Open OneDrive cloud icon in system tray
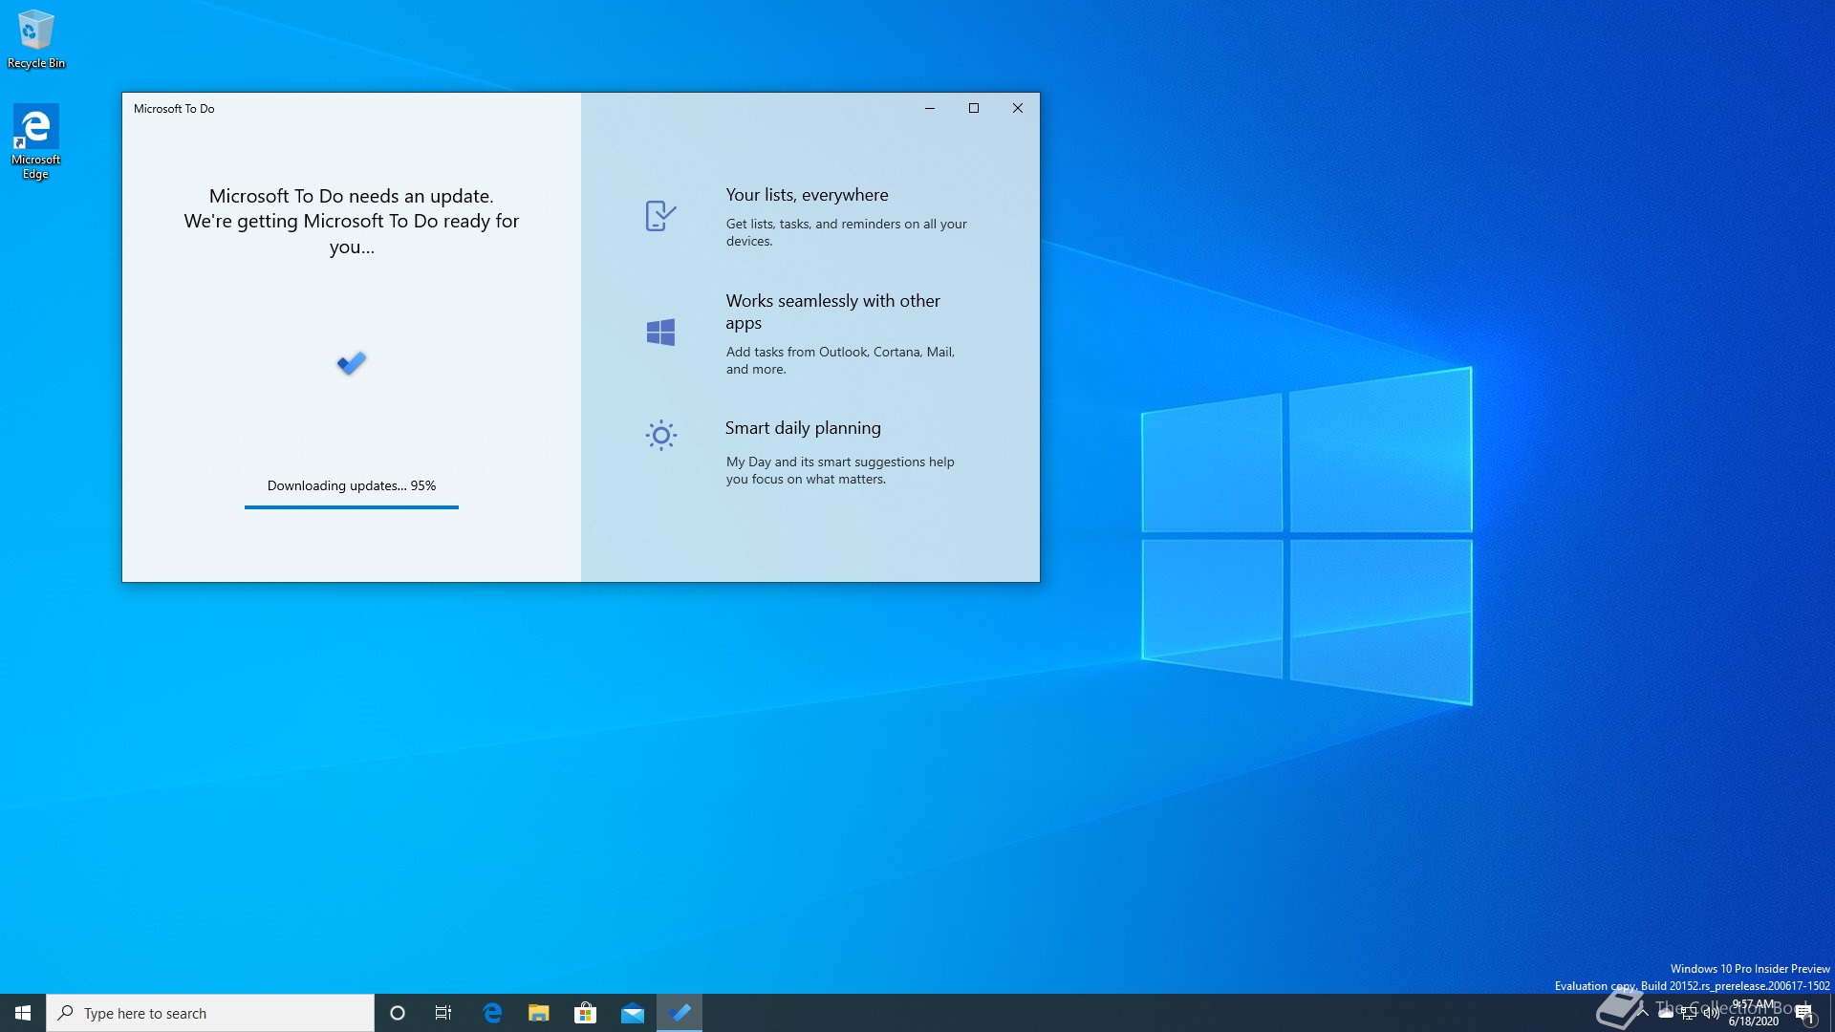The height and width of the screenshot is (1032, 1835). point(1665,1013)
